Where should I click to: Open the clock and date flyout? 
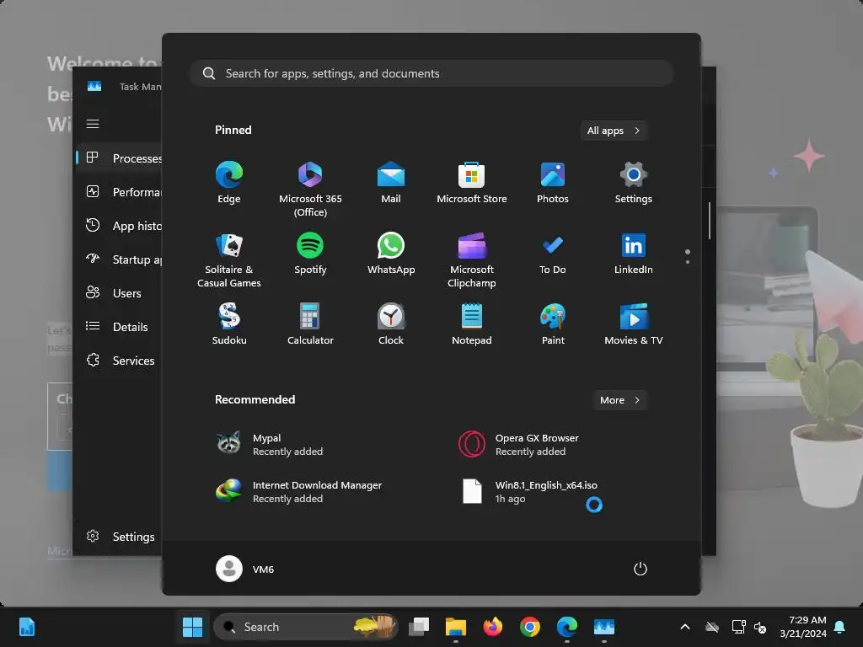[803, 627]
